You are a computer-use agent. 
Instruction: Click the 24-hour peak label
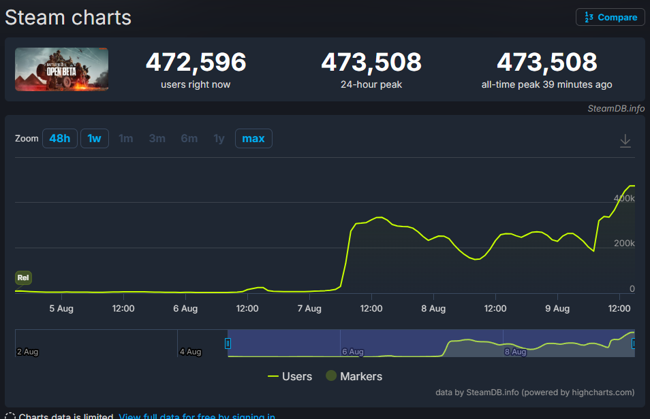[371, 84]
